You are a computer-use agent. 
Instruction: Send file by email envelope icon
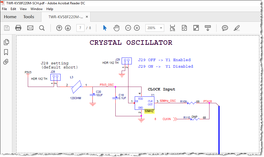(30, 28)
